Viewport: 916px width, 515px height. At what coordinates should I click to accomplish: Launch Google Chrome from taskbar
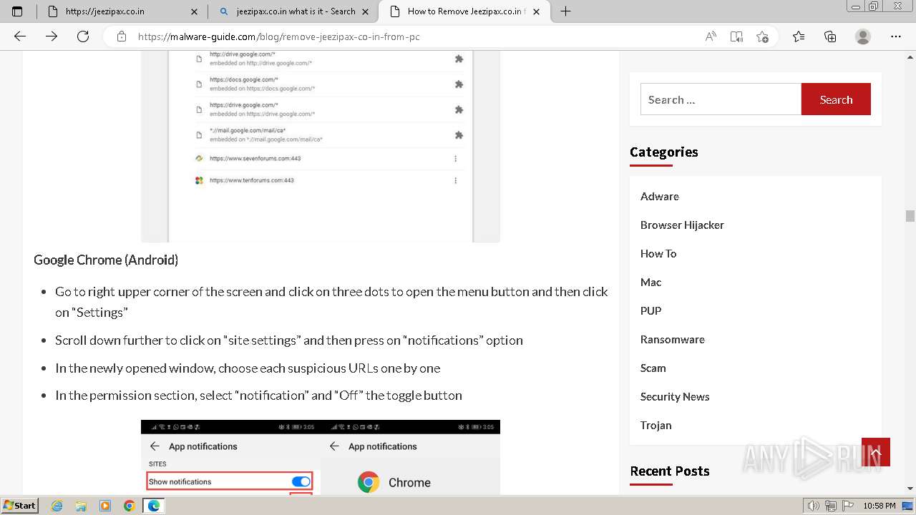click(130, 506)
